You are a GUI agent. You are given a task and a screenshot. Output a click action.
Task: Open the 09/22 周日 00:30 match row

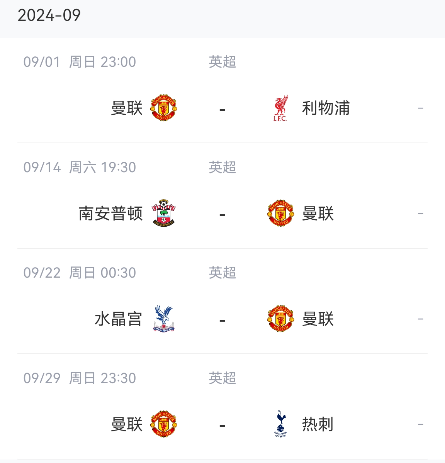pos(222,301)
